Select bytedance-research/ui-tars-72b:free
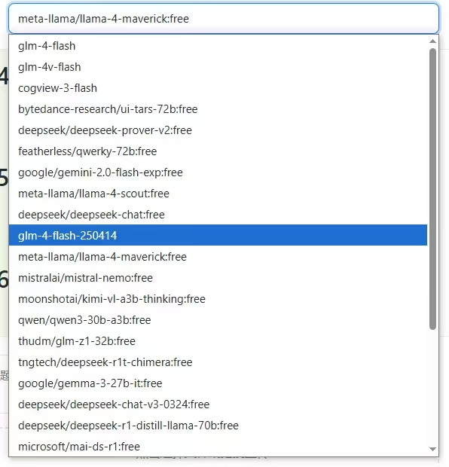 pos(218,109)
